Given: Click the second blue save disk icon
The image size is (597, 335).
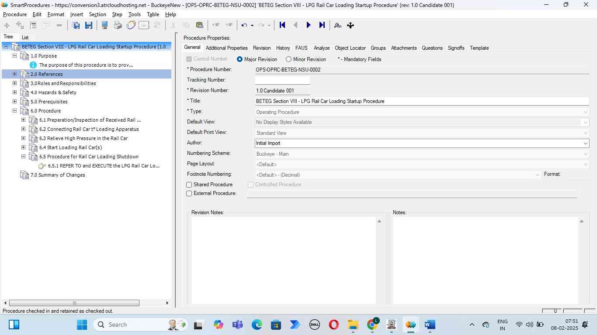Looking at the screenshot, I should [89, 25].
